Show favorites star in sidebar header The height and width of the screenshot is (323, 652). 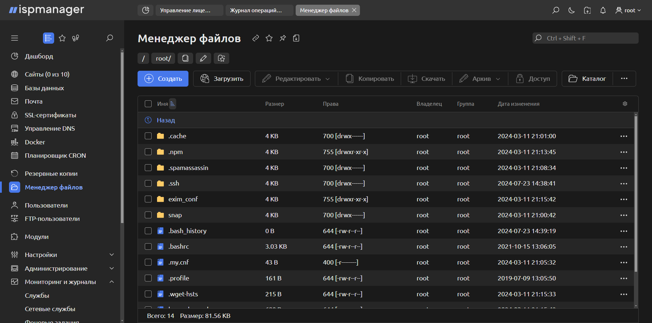point(62,38)
